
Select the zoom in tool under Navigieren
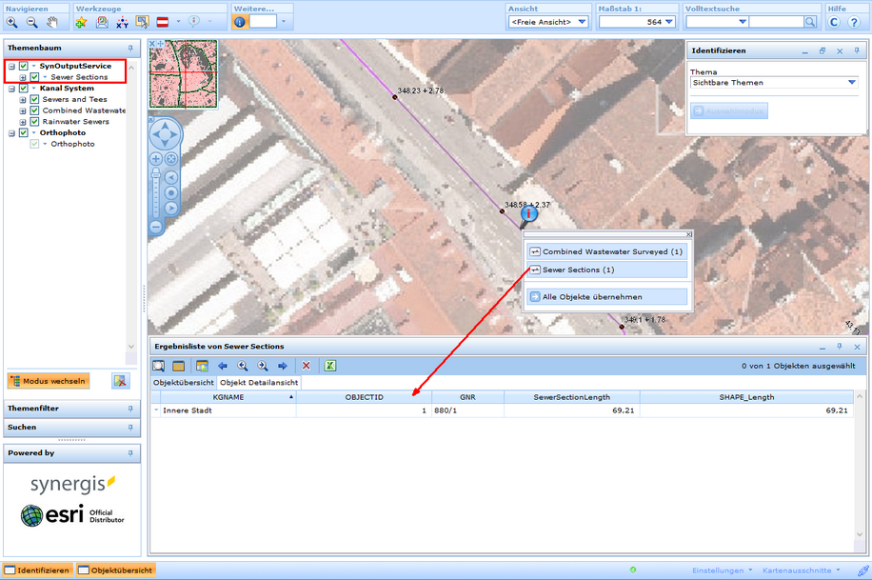(x=12, y=22)
